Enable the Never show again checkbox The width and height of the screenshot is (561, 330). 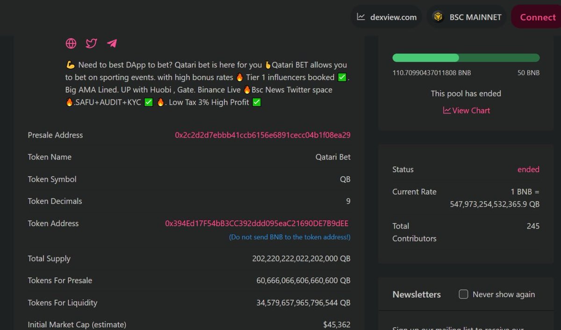click(x=463, y=294)
